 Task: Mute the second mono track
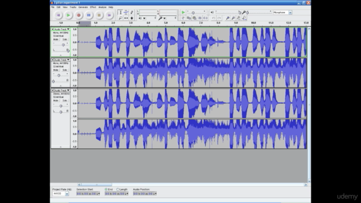(x=56, y=70)
